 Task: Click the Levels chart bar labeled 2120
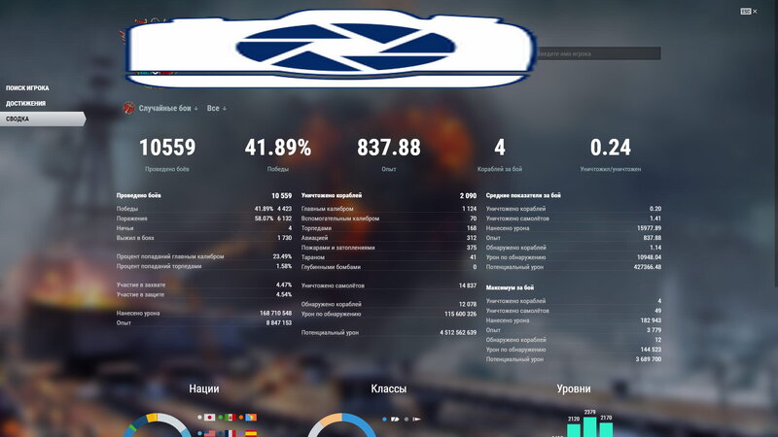574,429
